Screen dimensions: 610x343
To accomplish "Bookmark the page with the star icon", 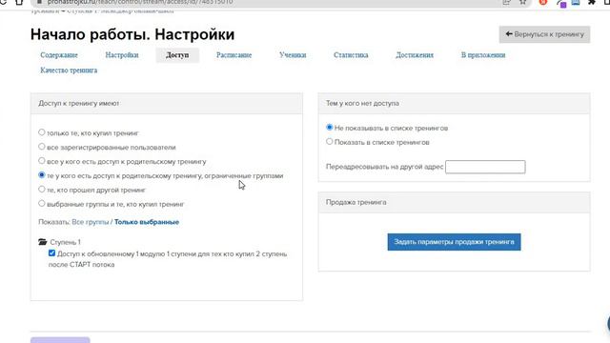I will pos(523,2).
